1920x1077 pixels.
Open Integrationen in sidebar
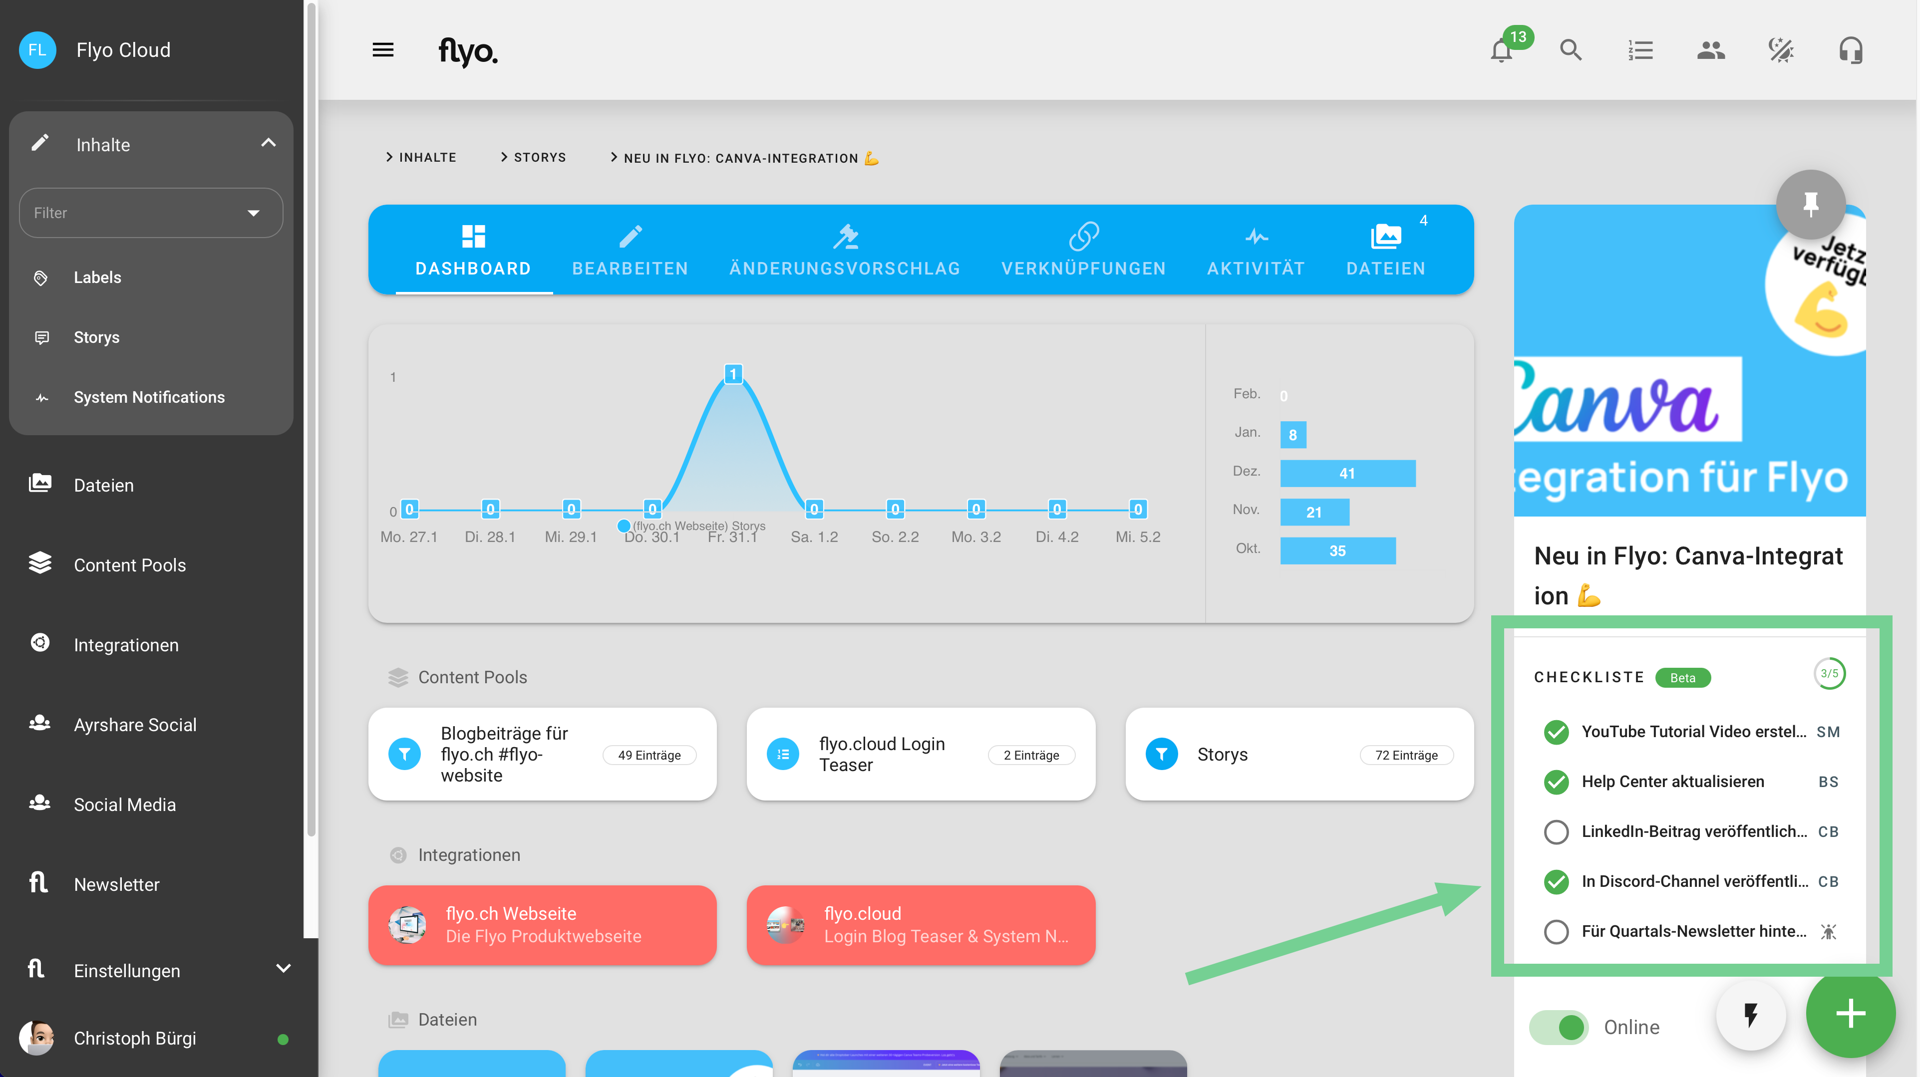151,644
